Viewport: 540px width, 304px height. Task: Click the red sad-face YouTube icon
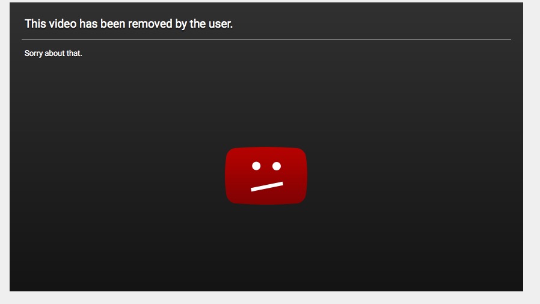pos(266,176)
